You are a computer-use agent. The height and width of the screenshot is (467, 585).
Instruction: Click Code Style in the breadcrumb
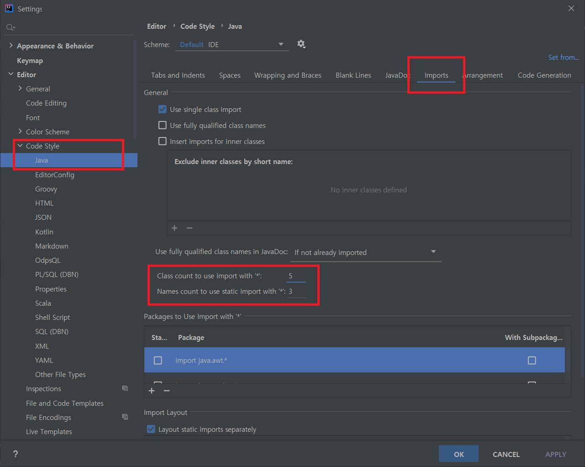pyautogui.click(x=197, y=27)
